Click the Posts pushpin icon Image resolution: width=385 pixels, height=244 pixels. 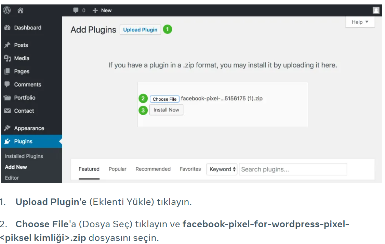tap(8, 45)
